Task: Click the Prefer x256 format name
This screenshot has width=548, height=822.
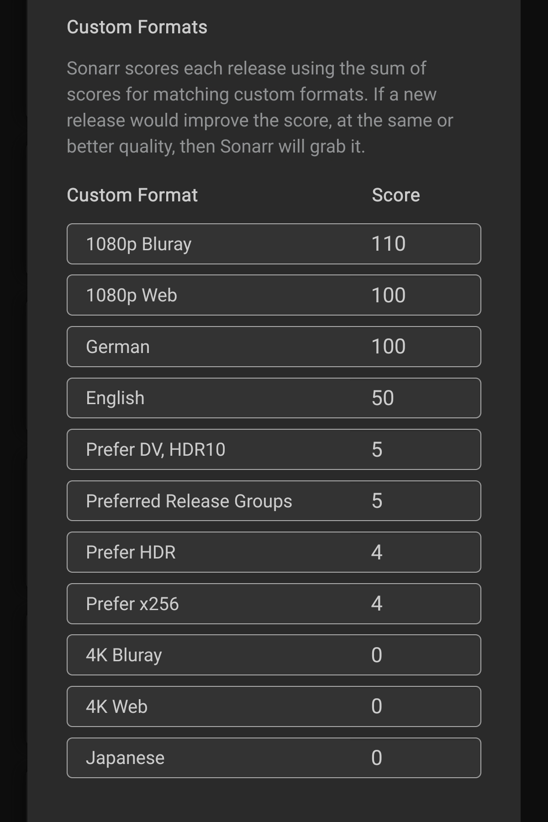Action: 132,604
